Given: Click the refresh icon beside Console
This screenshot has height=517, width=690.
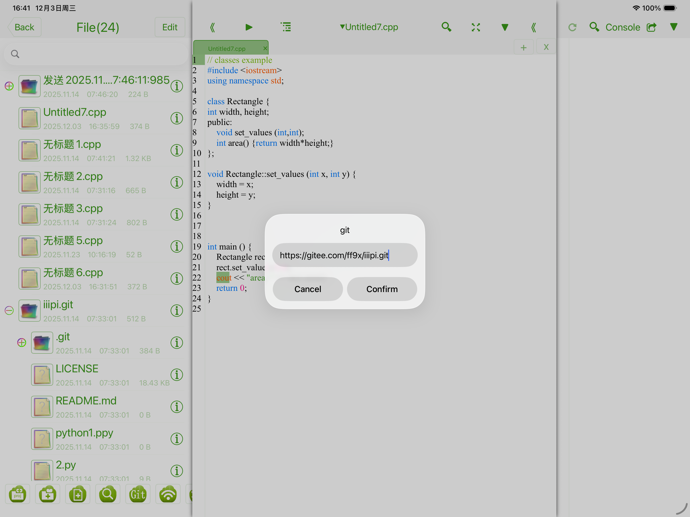Looking at the screenshot, I should point(572,27).
